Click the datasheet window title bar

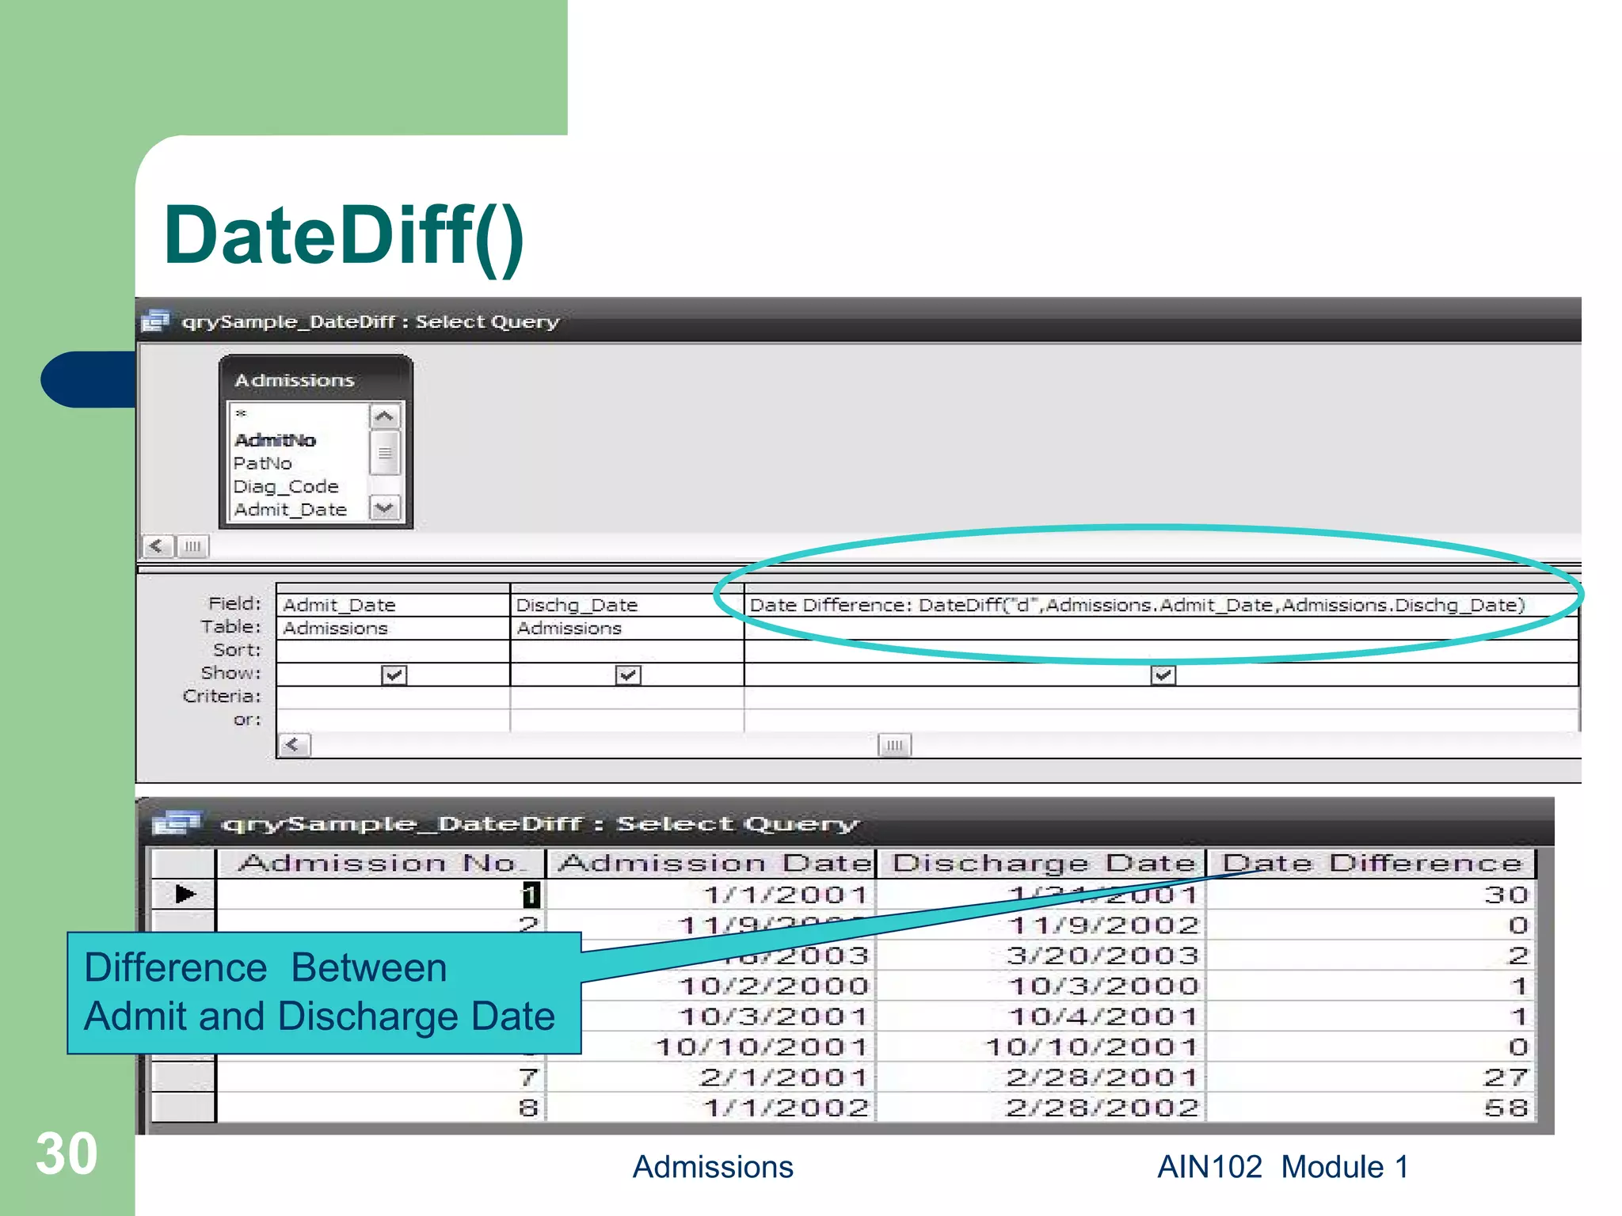click(x=847, y=823)
